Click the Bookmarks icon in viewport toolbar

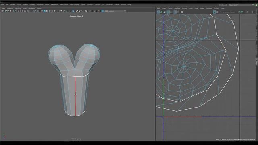11,11
